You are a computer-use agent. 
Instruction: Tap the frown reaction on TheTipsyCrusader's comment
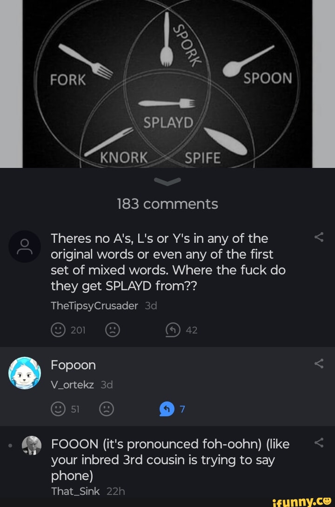pyautogui.click(x=113, y=330)
